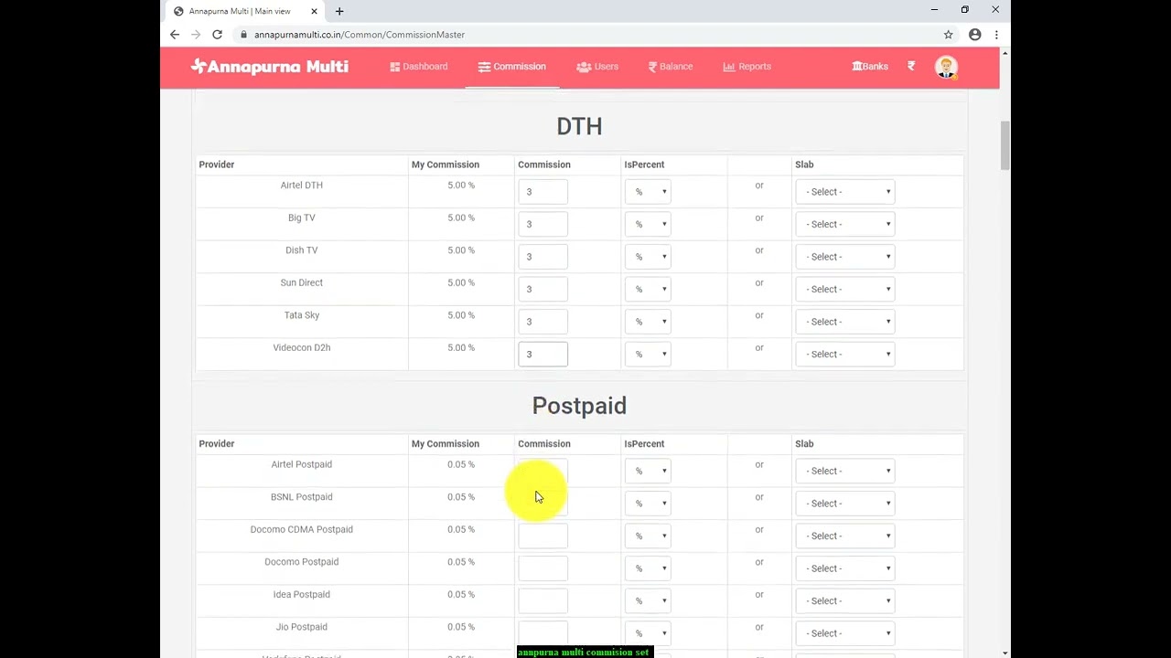Reload the page with refresh icon
The height and width of the screenshot is (658, 1171).
(x=217, y=35)
